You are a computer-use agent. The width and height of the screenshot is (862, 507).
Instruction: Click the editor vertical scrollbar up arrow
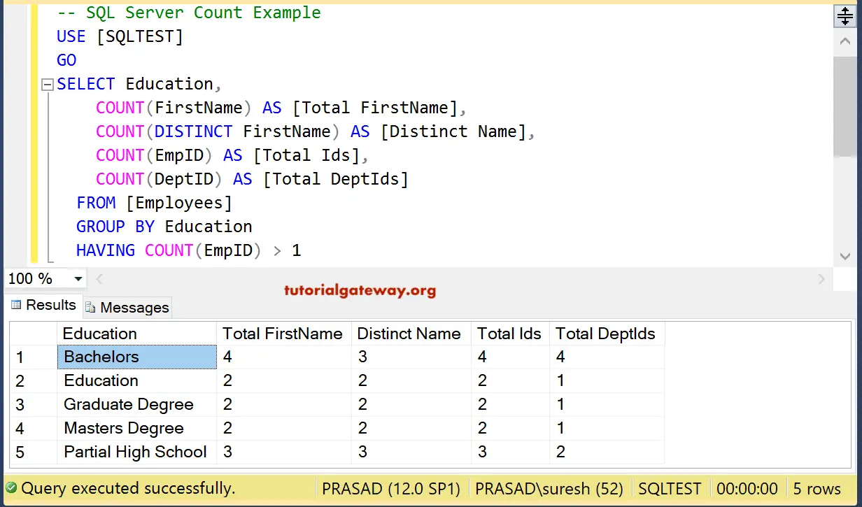point(845,41)
